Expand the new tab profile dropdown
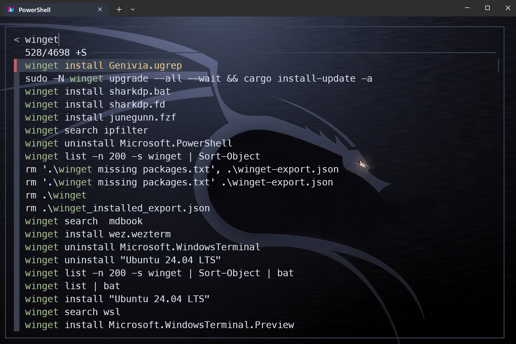 (x=133, y=9)
